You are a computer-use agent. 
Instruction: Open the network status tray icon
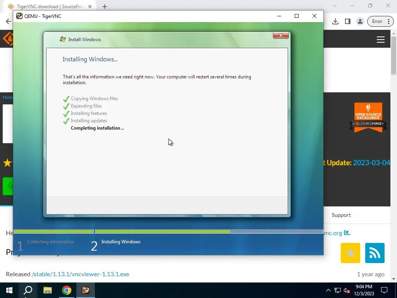pos(338,290)
